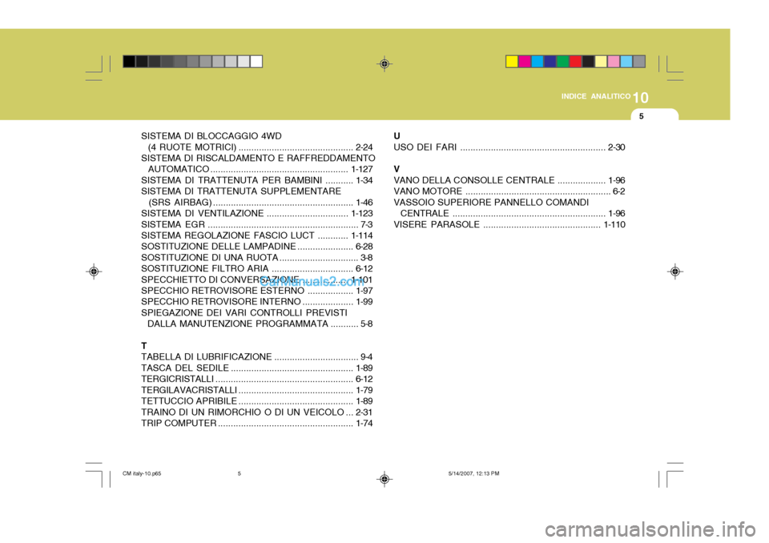
Task: Pick the cyan swatch in color bar
Action: pos(537,62)
